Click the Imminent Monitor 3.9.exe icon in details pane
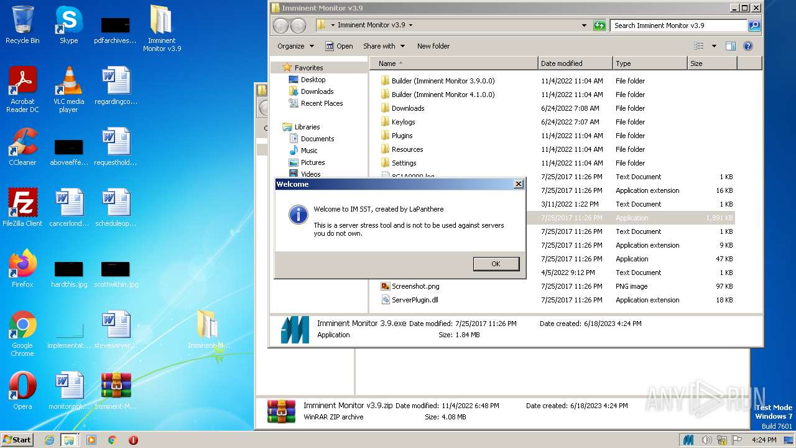Screen dimensions: 796x448 coord(295,330)
